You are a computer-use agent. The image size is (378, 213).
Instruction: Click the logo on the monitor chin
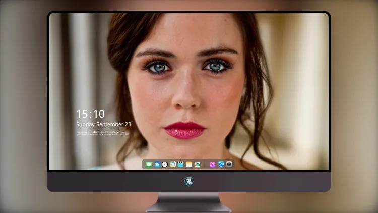pos(189,181)
